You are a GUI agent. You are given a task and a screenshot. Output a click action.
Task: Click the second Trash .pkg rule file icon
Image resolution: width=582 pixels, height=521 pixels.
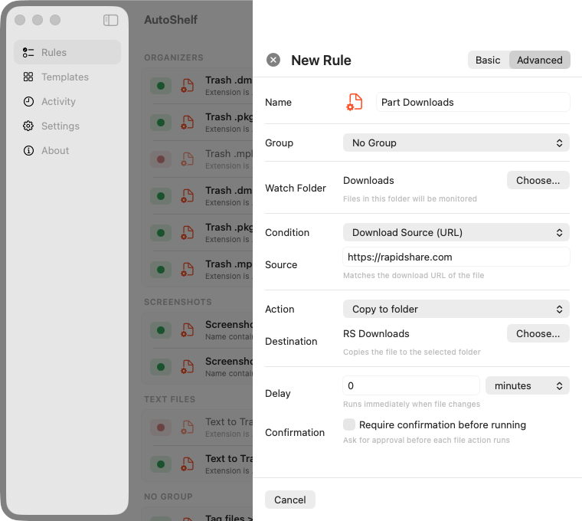pos(188,233)
